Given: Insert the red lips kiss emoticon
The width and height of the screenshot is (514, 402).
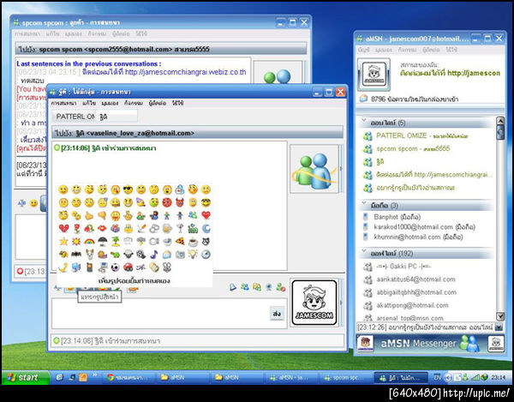Looking at the screenshot, I should coord(102,228).
